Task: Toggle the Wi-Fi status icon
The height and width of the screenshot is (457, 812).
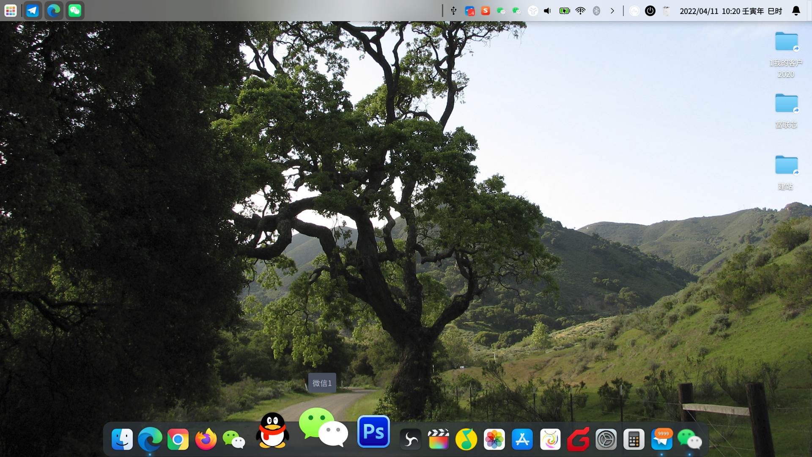Action: click(x=580, y=11)
